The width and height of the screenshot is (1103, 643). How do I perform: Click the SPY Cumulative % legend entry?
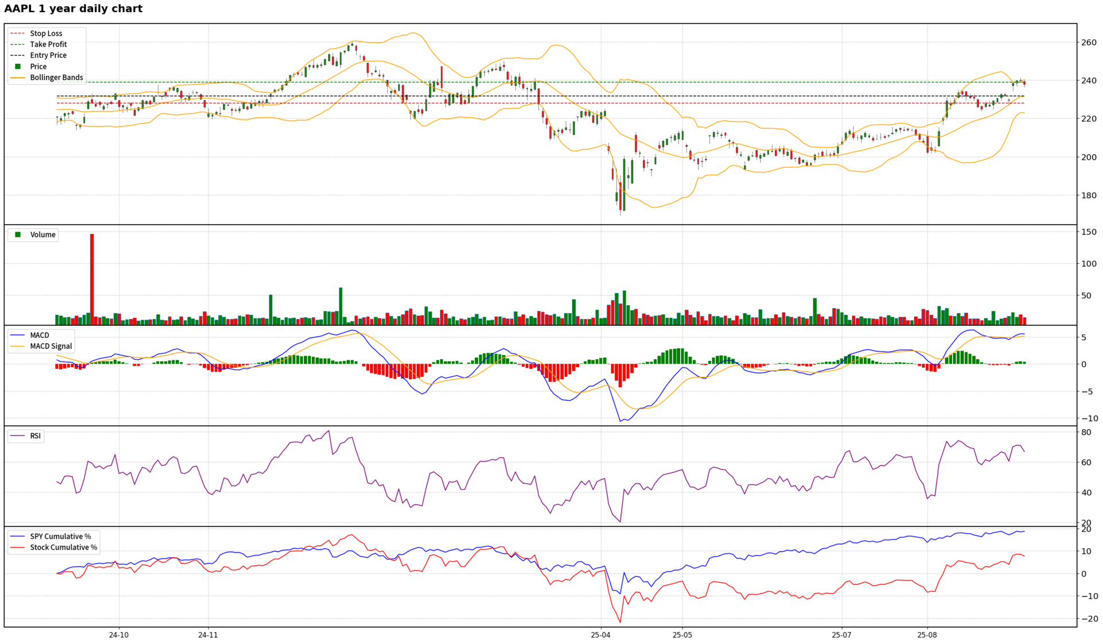click(60, 536)
